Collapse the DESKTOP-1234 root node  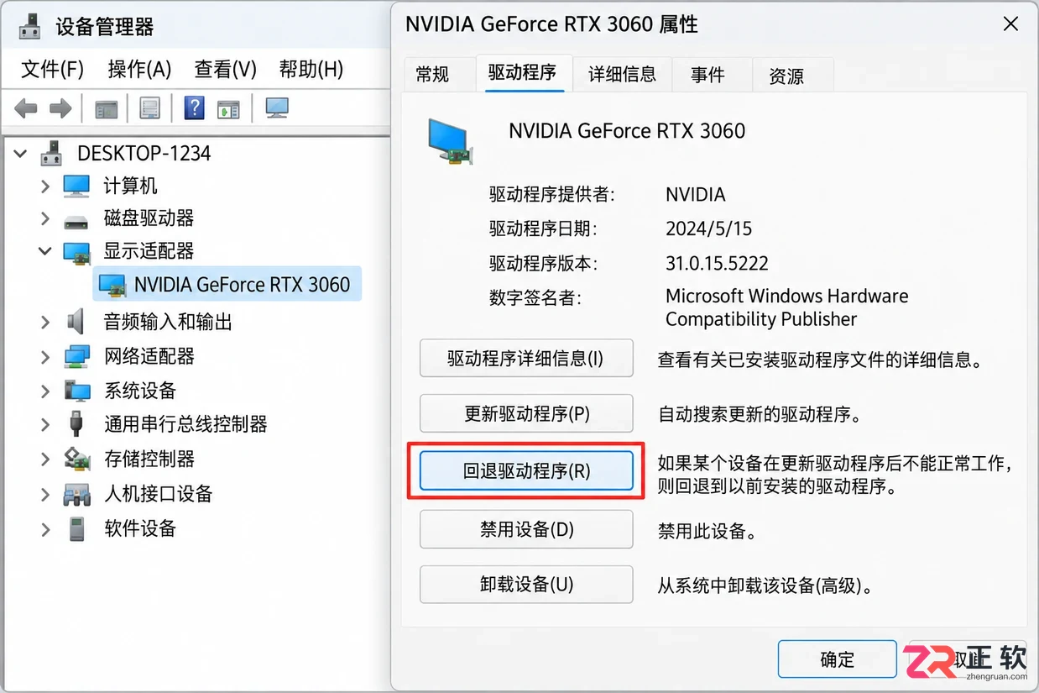click(22, 155)
